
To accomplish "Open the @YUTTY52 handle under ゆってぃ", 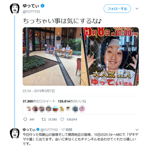I will 31,12.
